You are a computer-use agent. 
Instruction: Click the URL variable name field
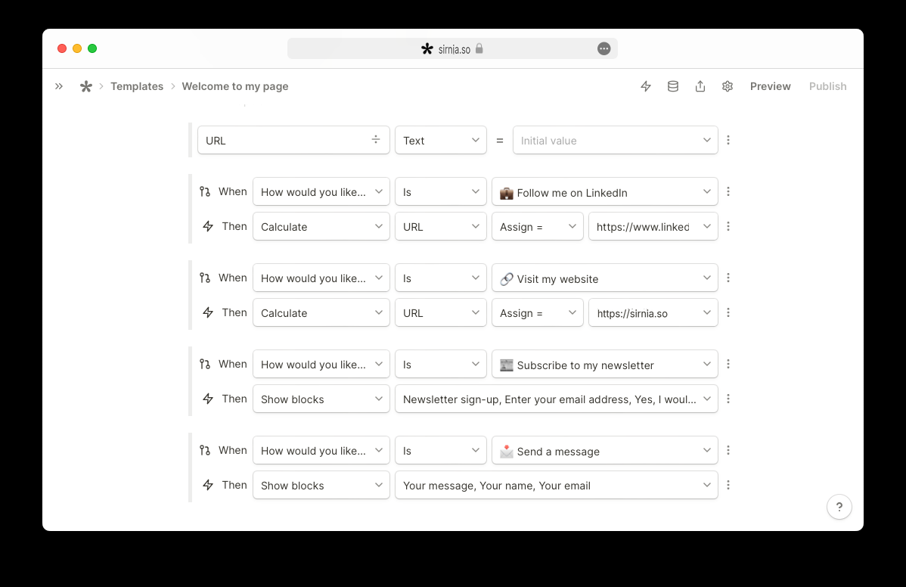(x=293, y=141)
